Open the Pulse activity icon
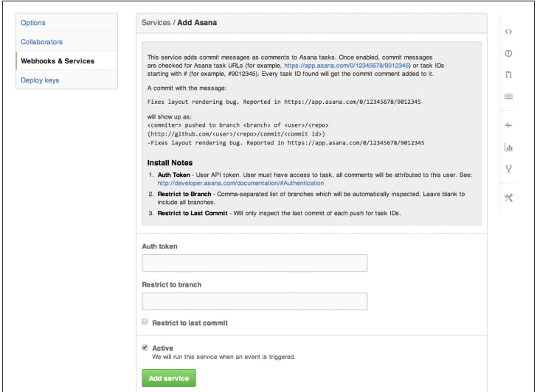Viewport: 537px width, 392px height. pos(508,125)
